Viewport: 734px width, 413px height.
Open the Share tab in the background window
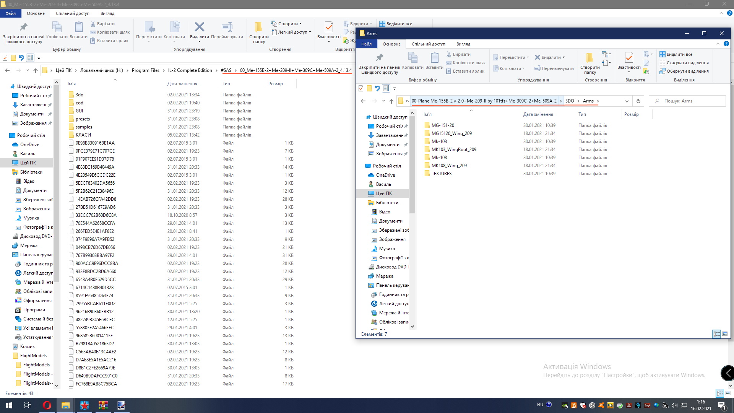[72, 13]
